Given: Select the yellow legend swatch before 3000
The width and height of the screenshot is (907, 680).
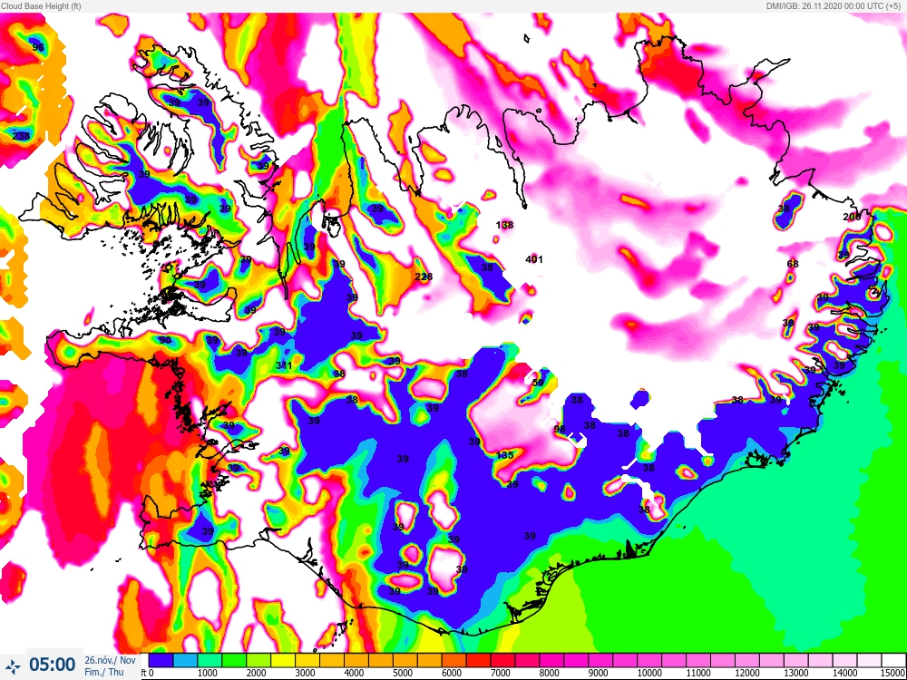Looking at the screenshot, I should click(283, 660).
